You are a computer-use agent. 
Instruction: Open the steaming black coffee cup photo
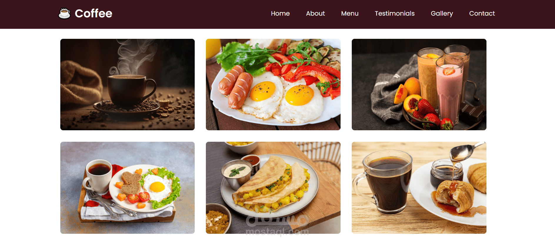127,84
